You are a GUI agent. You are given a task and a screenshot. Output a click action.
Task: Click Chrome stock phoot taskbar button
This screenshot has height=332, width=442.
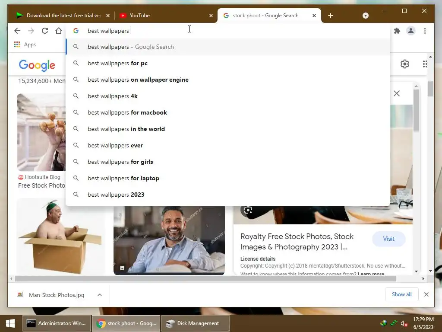coord(126,323)
